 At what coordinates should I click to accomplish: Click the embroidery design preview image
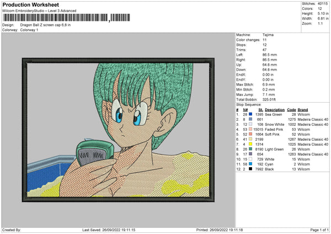[x=118, y=130]
